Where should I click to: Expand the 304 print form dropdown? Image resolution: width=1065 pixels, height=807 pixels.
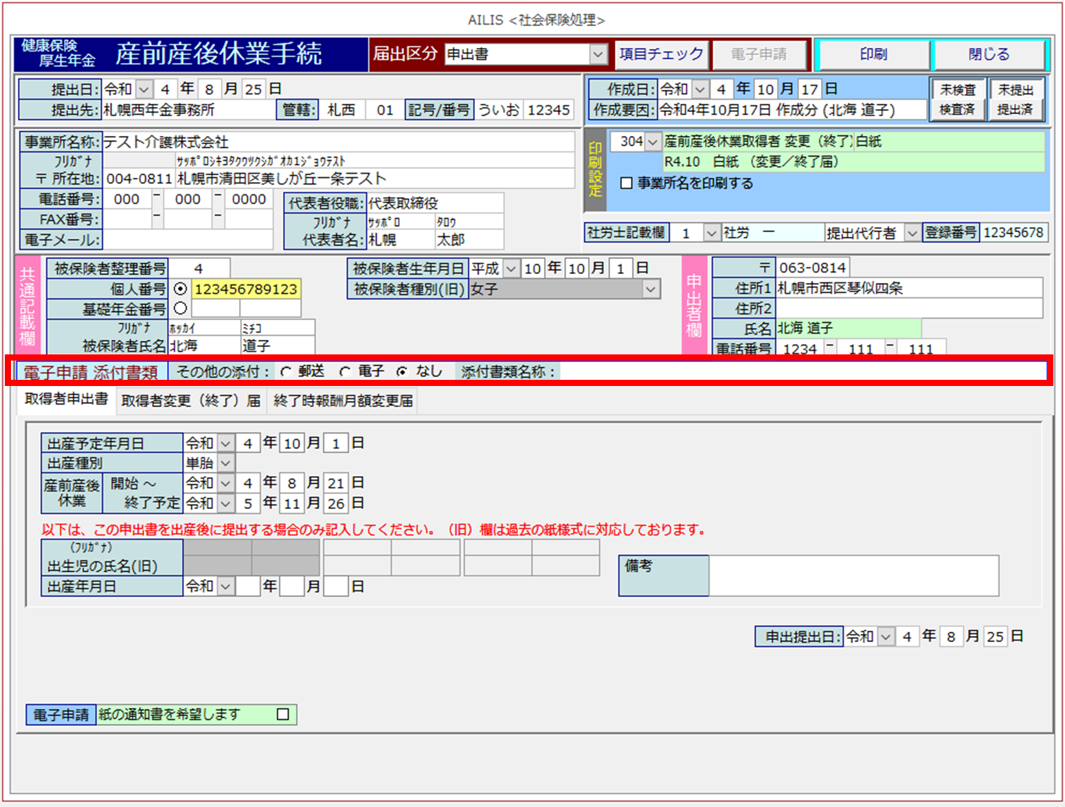[x=653, y=142]
